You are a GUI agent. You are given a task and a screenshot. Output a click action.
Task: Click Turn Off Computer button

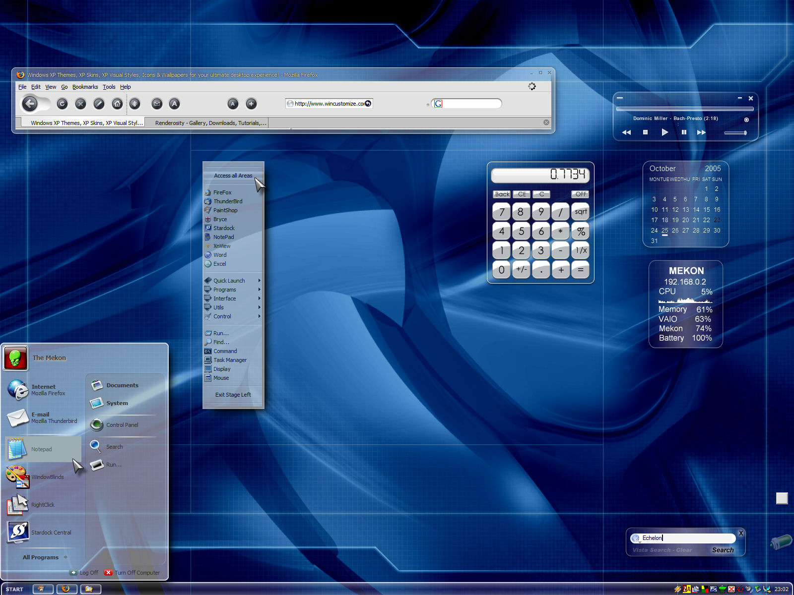click(132, 573)
